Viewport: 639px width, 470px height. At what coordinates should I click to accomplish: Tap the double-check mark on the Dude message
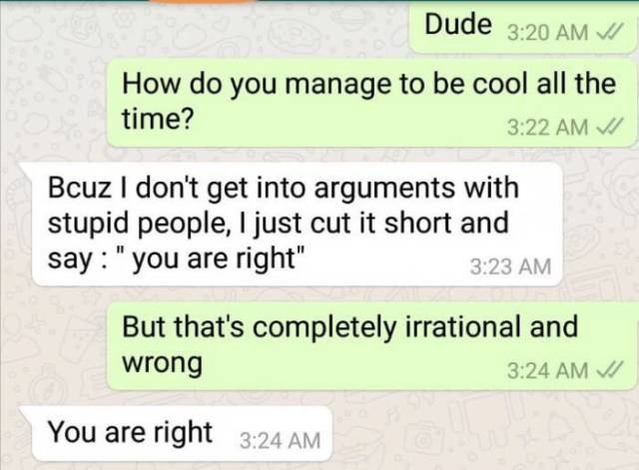coord(609,31)
